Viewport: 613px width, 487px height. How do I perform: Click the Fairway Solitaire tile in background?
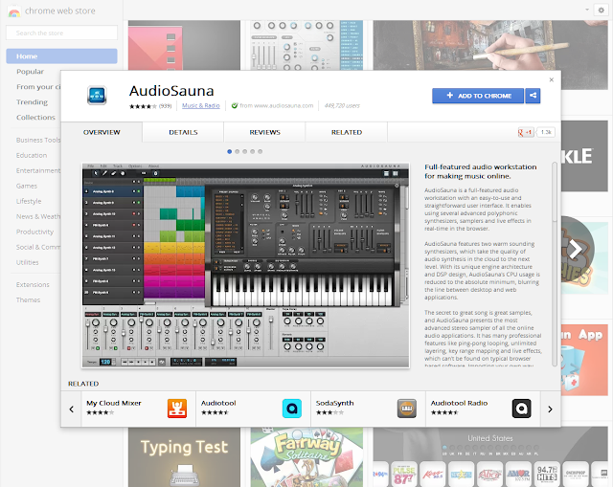[306, 457]
